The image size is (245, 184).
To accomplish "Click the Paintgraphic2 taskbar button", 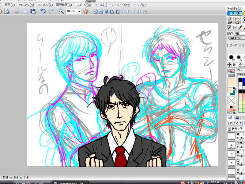I will pyautogui.click(x=70, y=183).
